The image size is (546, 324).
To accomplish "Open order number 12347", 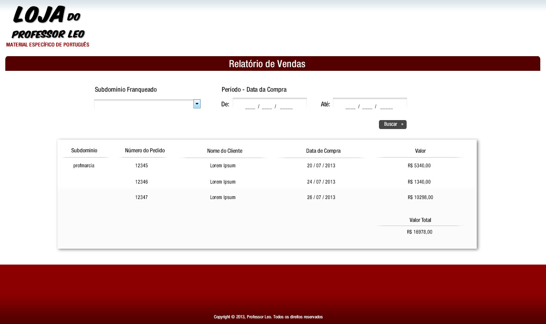I will click(x=141, y=197).
